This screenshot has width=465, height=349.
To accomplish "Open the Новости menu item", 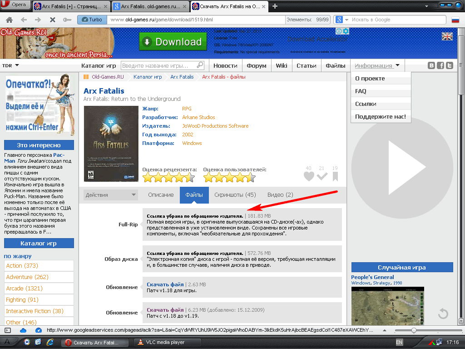I will point(225,65).
